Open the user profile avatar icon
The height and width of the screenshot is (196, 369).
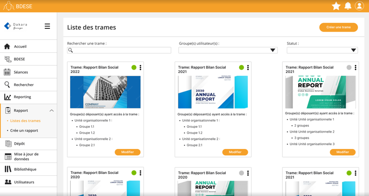(359, 6)
